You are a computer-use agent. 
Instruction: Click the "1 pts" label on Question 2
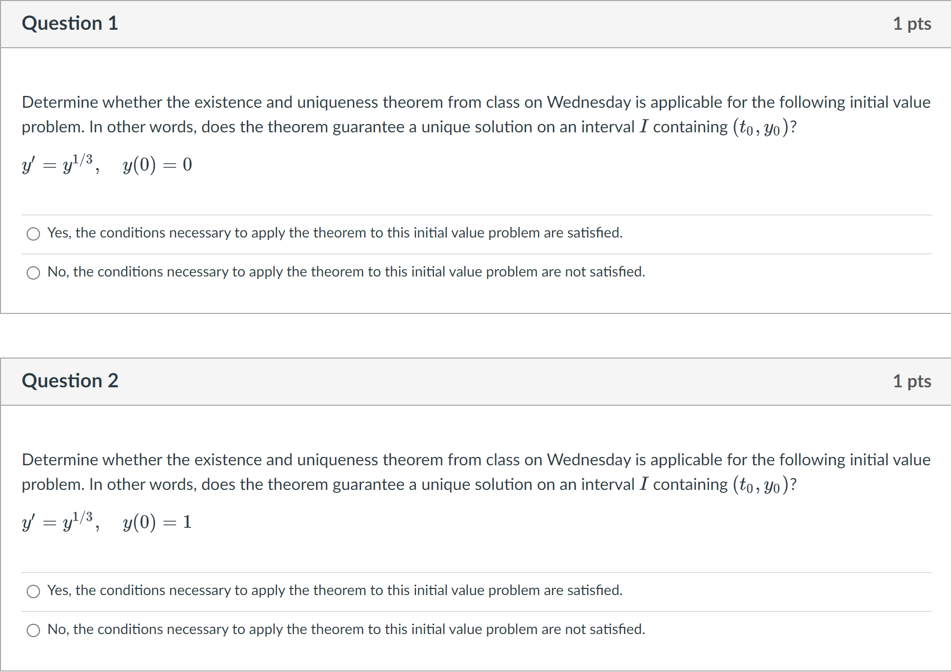coord(912,381)
